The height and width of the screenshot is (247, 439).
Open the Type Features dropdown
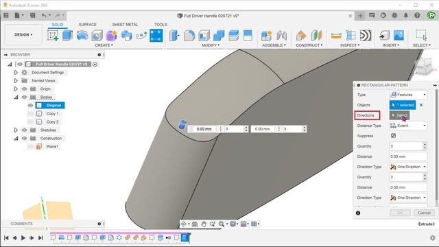(409, 95)
